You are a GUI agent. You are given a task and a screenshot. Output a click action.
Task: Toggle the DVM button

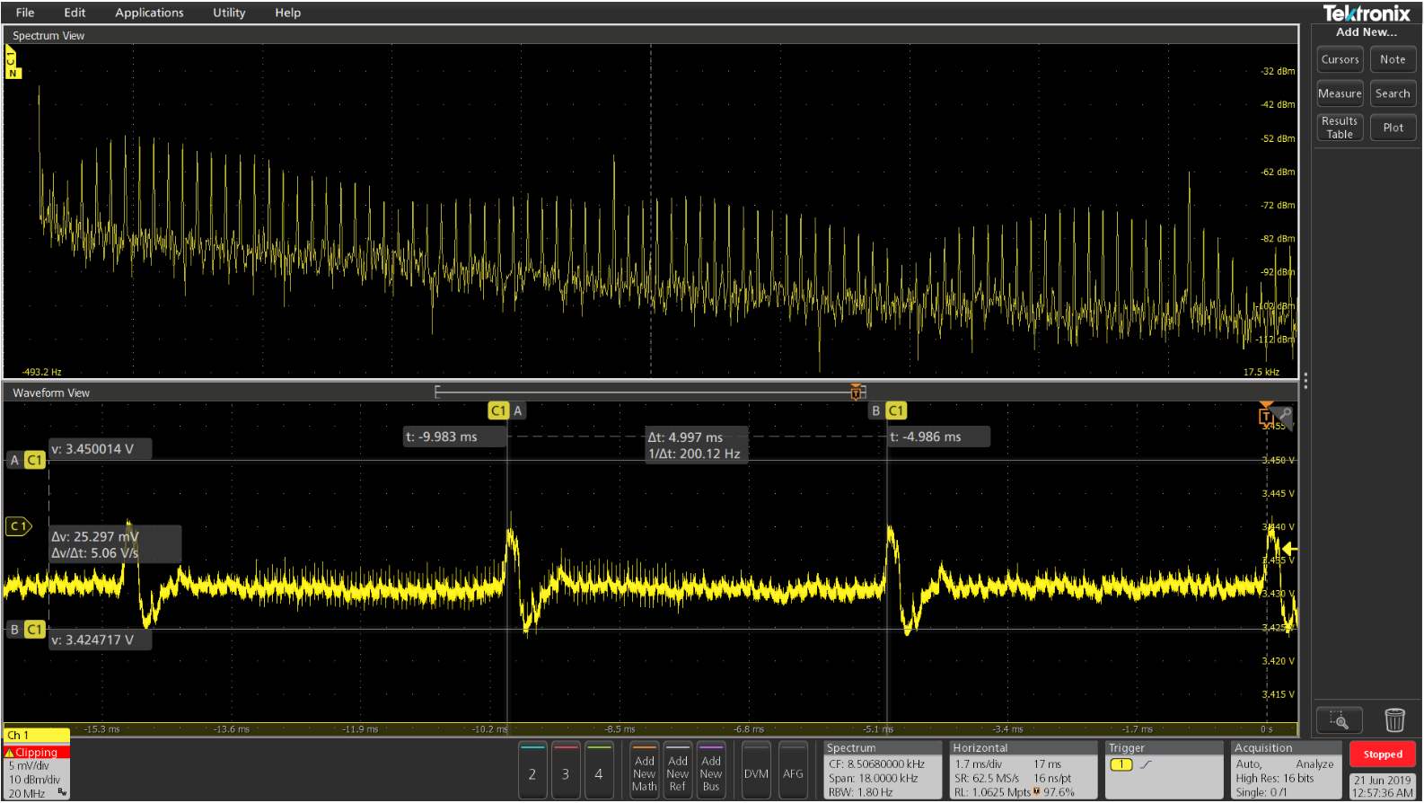(756, 772)
